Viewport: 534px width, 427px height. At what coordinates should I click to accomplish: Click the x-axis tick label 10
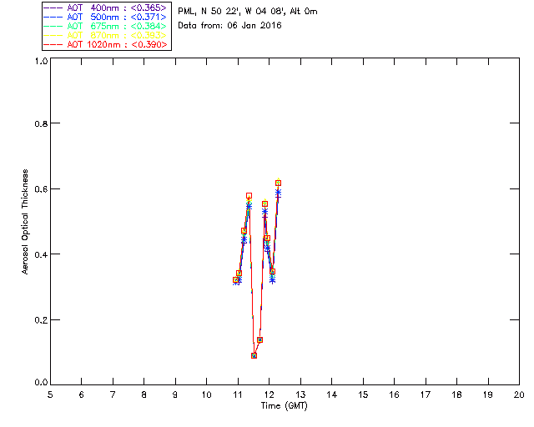tap(206, 394)
